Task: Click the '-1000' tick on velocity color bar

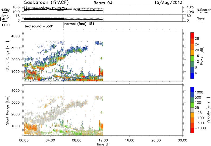Action: [200, 128]
